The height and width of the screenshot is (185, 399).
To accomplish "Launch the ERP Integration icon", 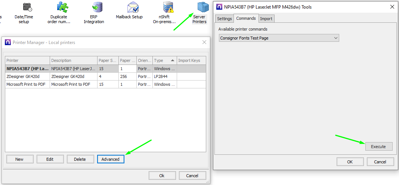I will pyautogui.click(x=97, y=7).
